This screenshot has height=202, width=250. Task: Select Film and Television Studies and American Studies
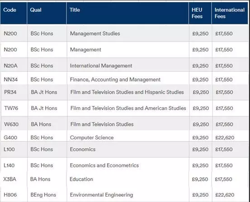128,108
